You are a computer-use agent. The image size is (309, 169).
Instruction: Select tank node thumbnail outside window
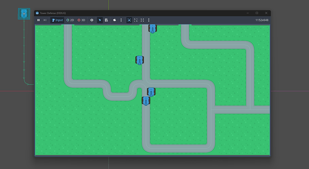[x=24, y=14]
